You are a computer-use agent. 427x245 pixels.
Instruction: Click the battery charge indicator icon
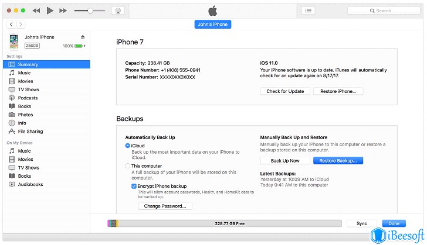click(x=79, y=46)
